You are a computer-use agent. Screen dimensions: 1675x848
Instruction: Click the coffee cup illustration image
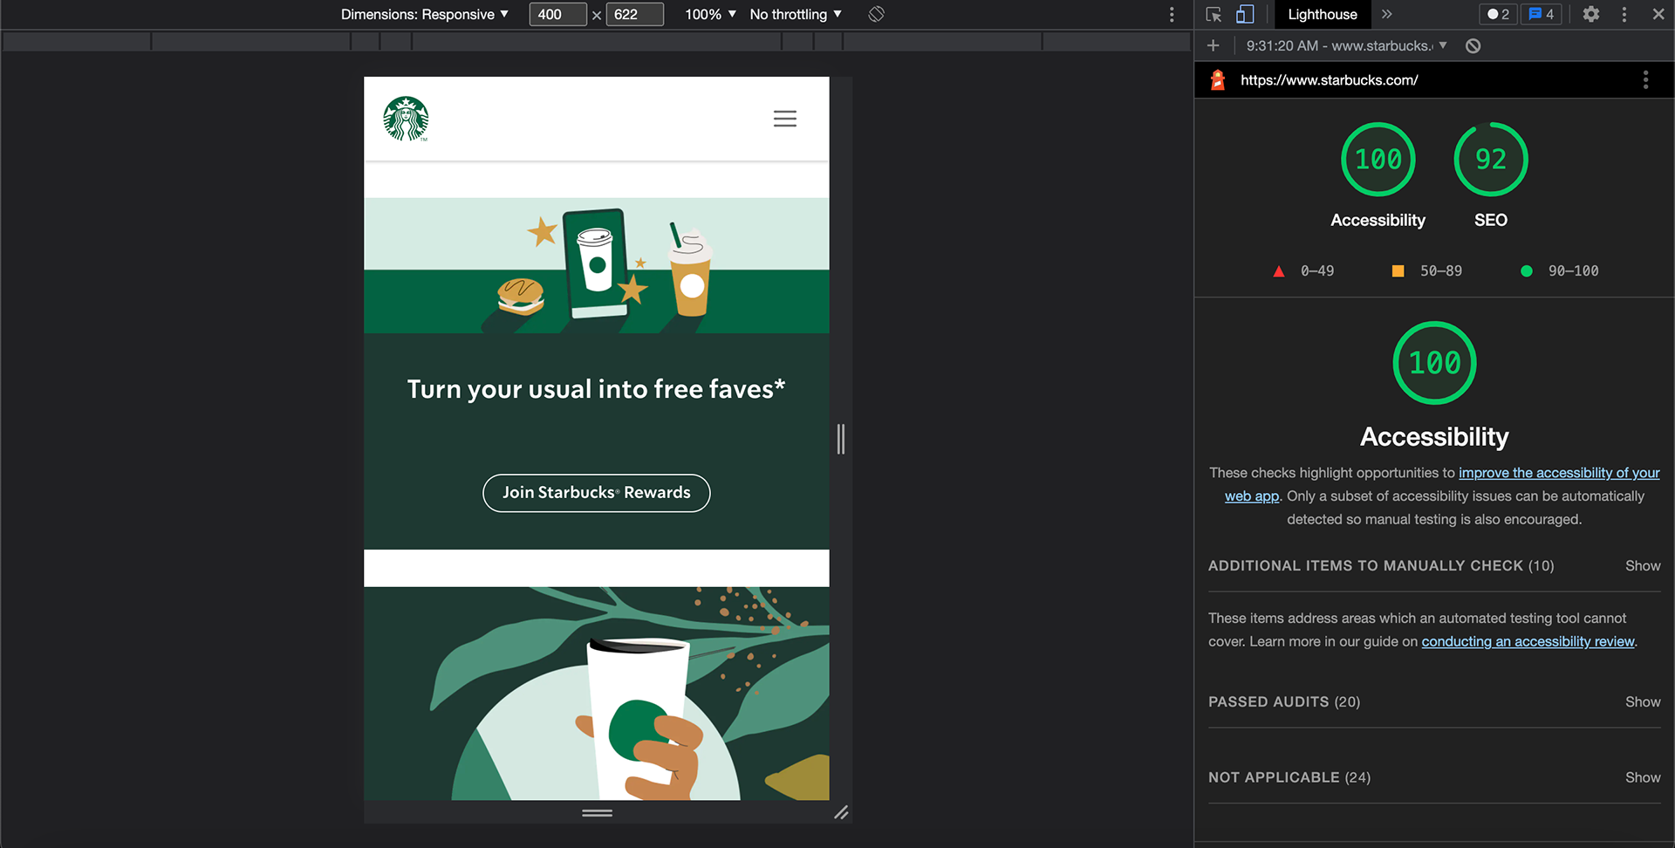pos(597,694)
